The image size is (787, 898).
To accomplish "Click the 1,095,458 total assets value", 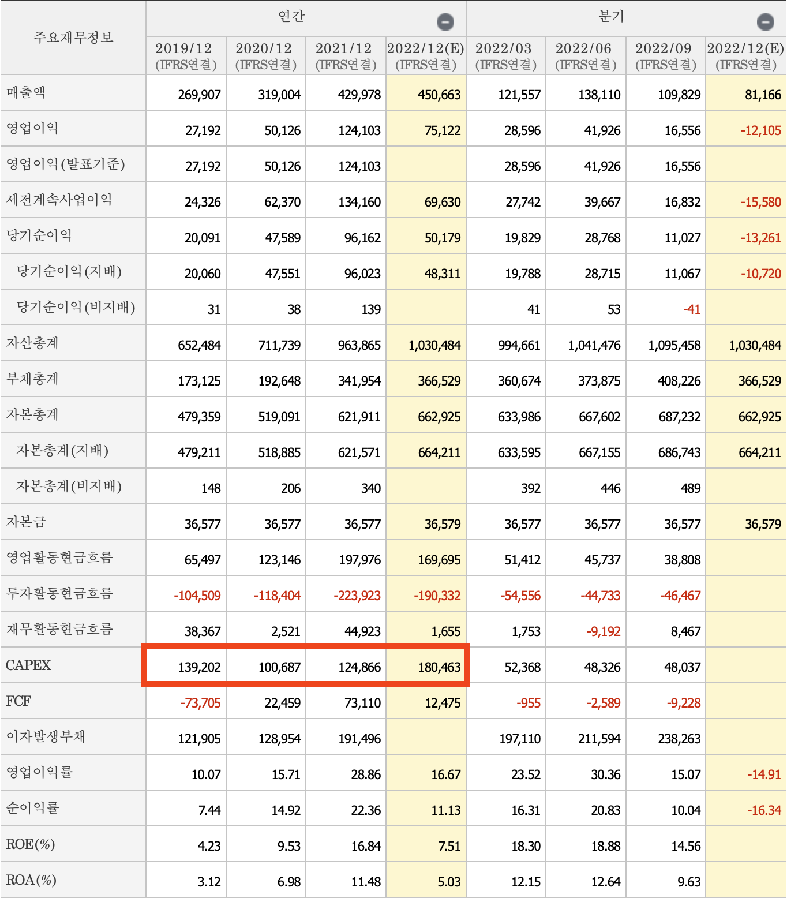I will pos(674,345).
